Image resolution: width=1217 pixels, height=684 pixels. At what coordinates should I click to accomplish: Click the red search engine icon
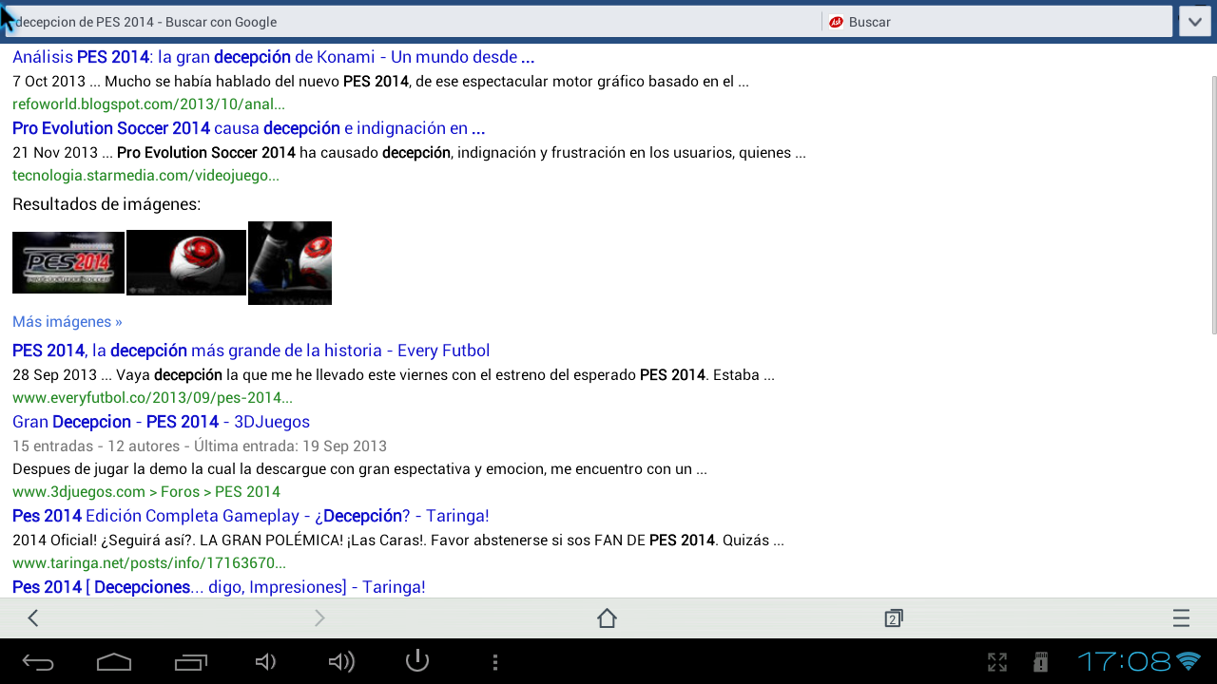point(837,22)
